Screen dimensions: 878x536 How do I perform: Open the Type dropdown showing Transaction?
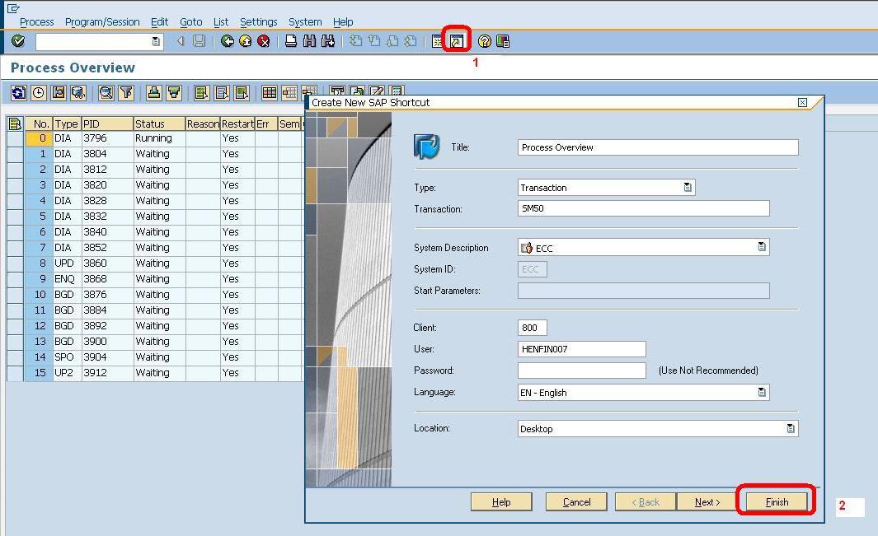tap(689, 187)
